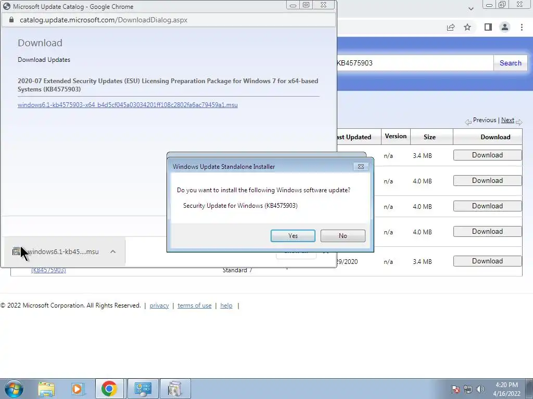533x399 pixels.
Task: Click Download button in the third row
Action: [x=487, y=206]
